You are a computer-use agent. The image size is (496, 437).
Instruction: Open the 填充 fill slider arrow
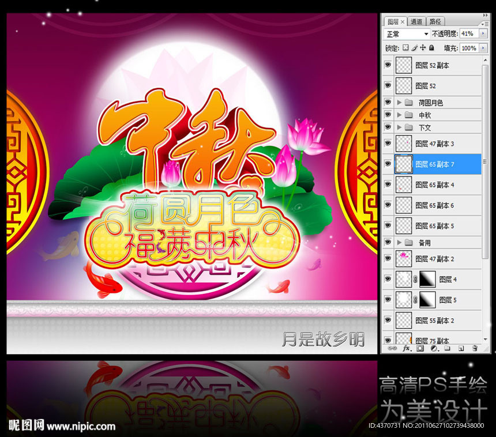tap(483, 48)
